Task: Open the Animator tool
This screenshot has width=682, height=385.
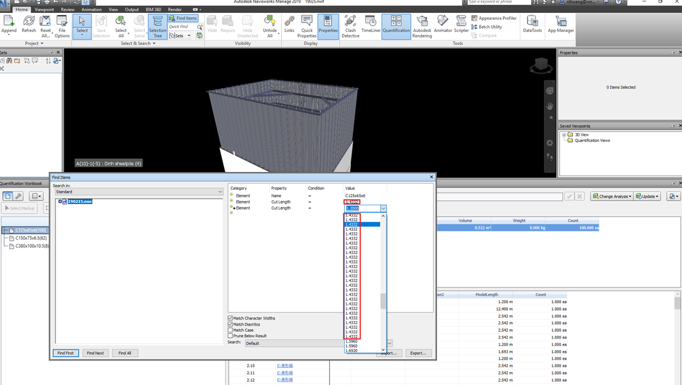Action: coord(443,25)
